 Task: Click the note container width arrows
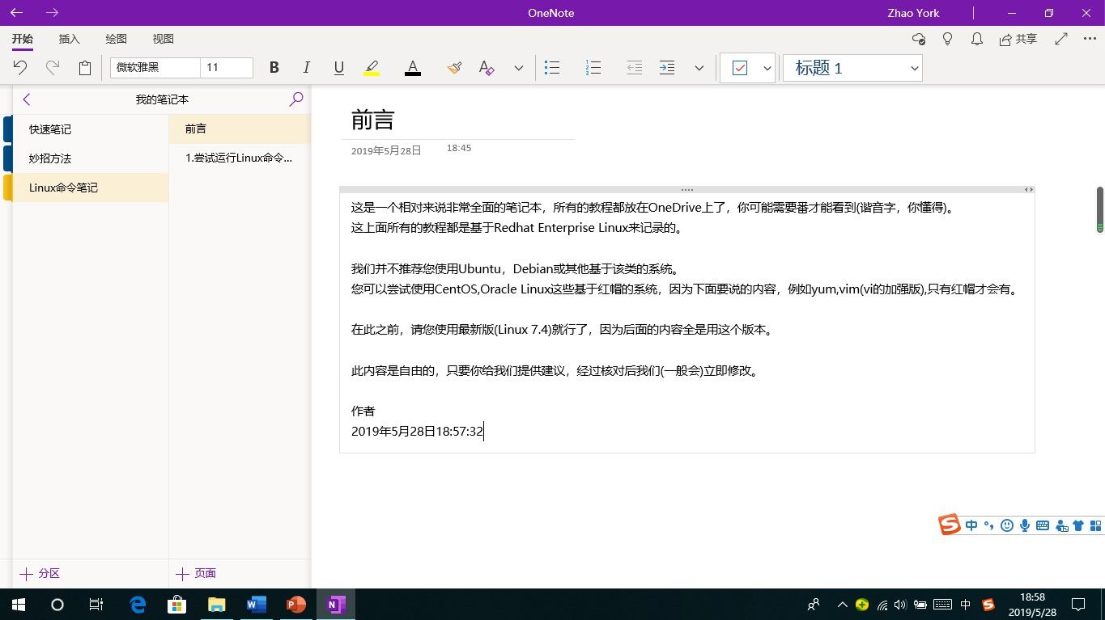click(1029, 189)
